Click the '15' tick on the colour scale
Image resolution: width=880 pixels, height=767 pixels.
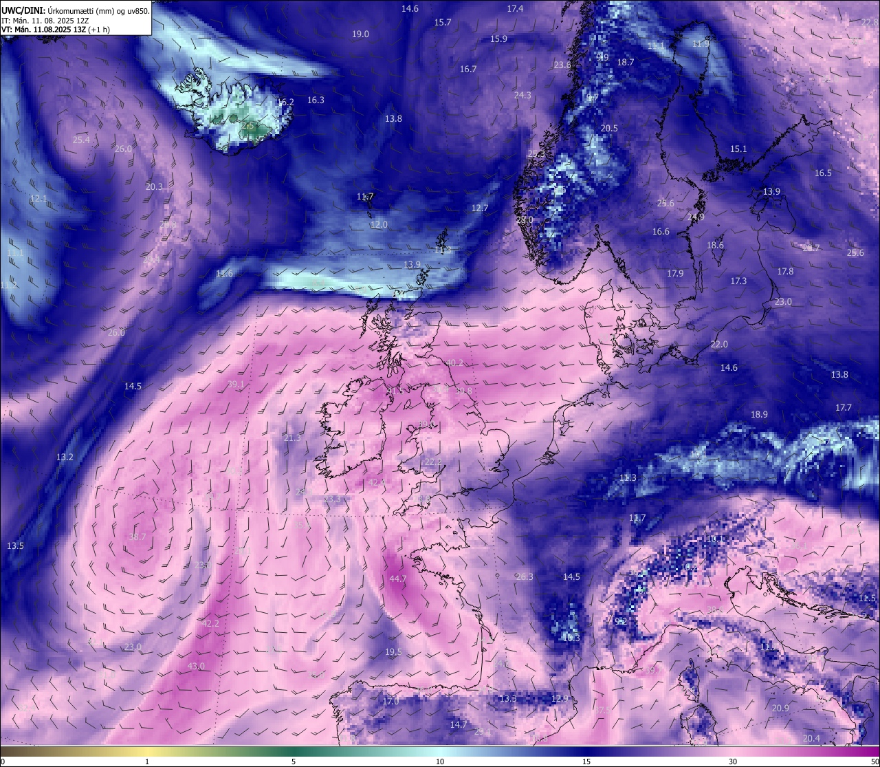point(586,761)
